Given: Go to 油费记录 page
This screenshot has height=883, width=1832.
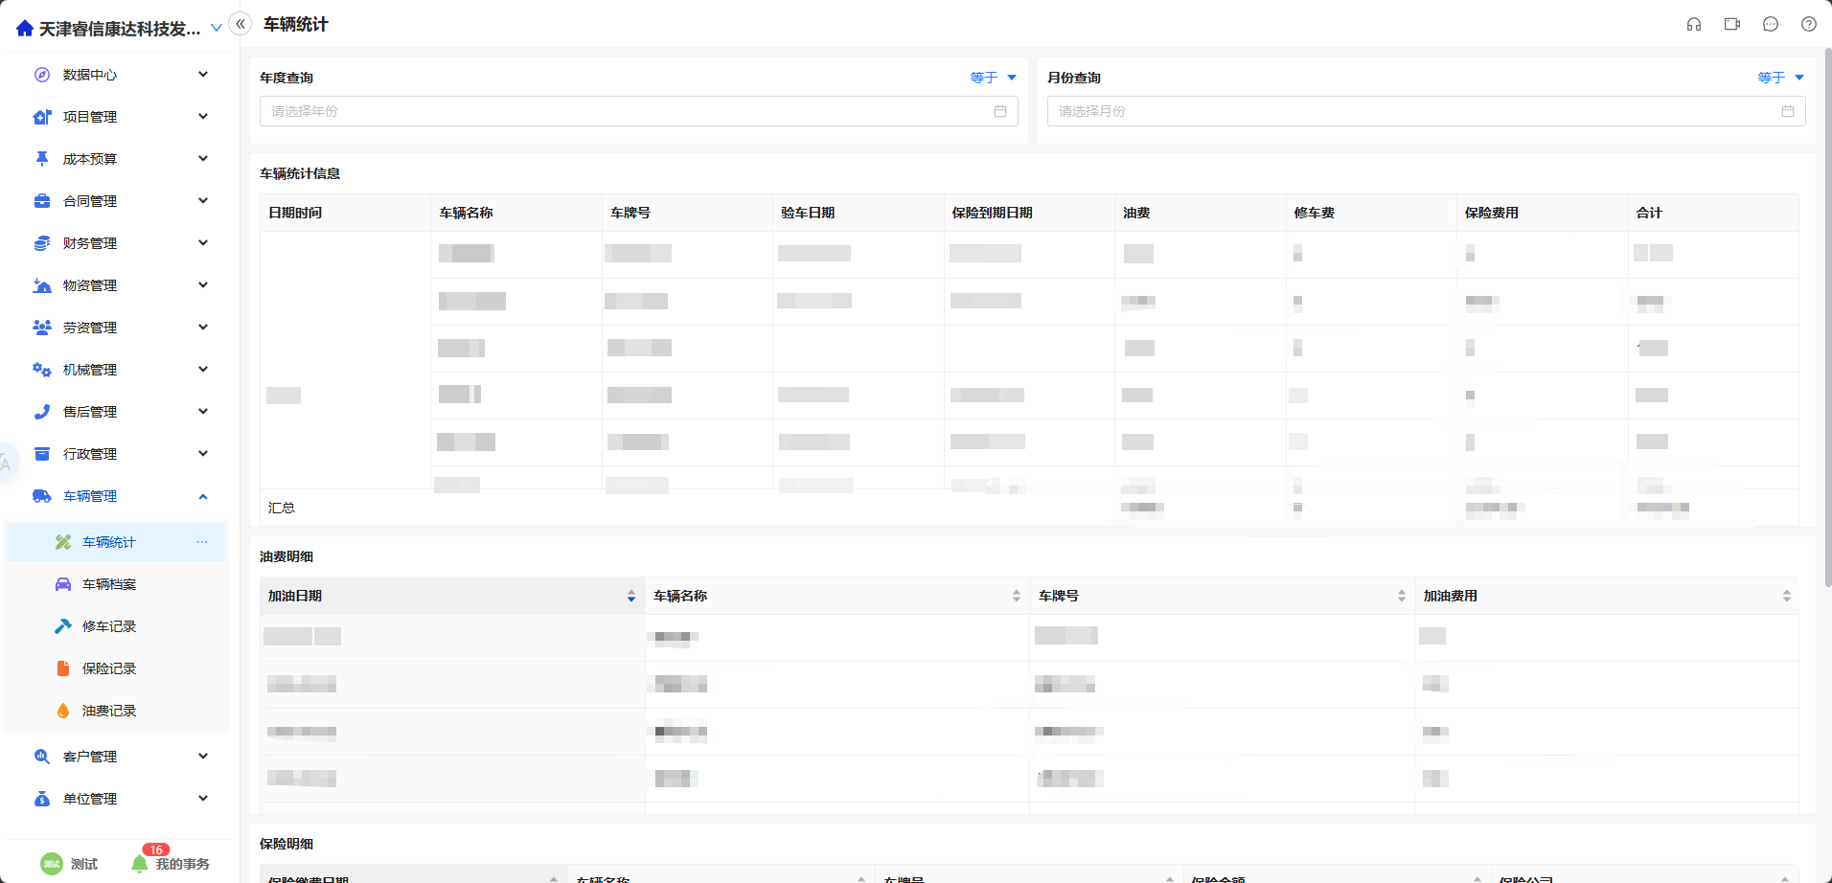Looking at the screenshot, I should [x=109, y=711].
